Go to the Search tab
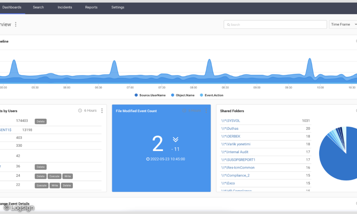This screenshot has height=214, width=357. [x=38, y=7]
